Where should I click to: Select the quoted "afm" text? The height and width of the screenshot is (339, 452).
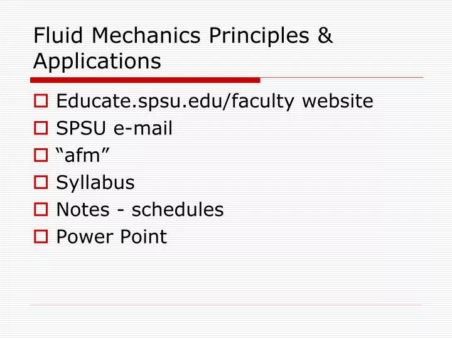coord(83,155)
